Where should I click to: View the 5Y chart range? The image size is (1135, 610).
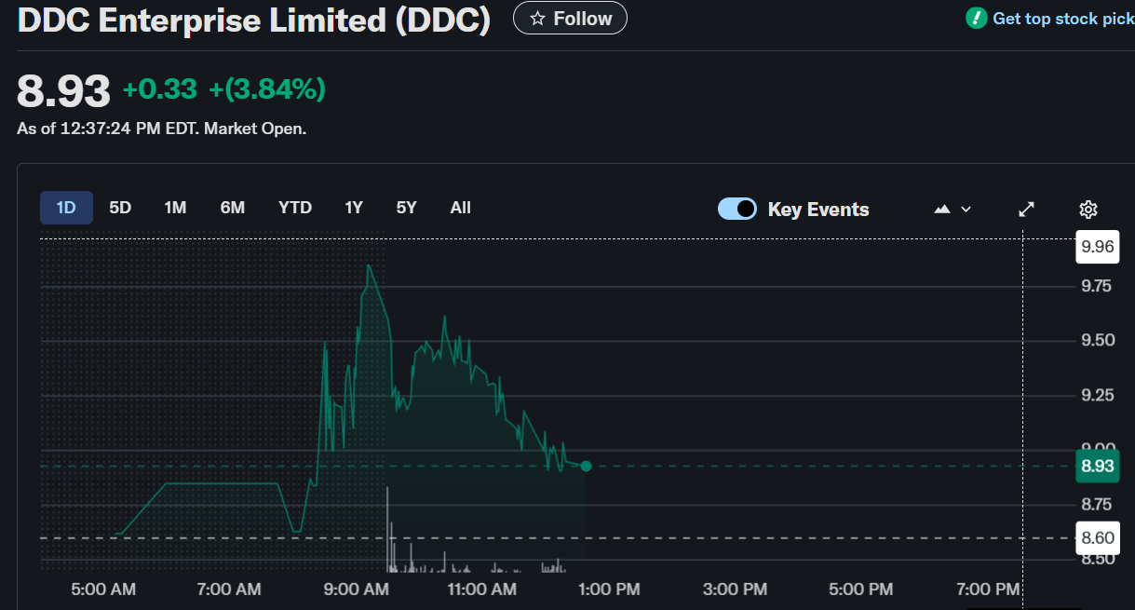coord(406,208)
